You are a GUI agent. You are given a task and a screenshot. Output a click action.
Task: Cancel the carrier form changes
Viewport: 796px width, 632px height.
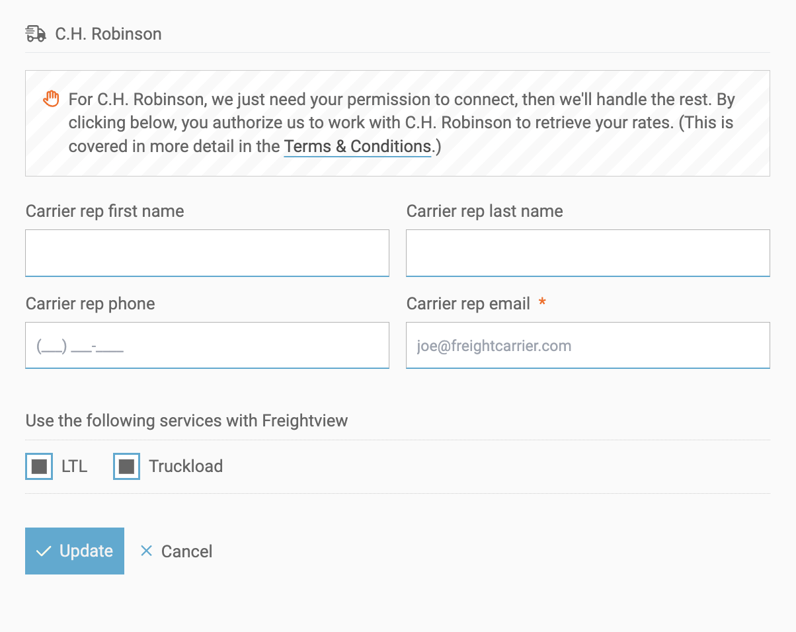click(x=186, y=551)
